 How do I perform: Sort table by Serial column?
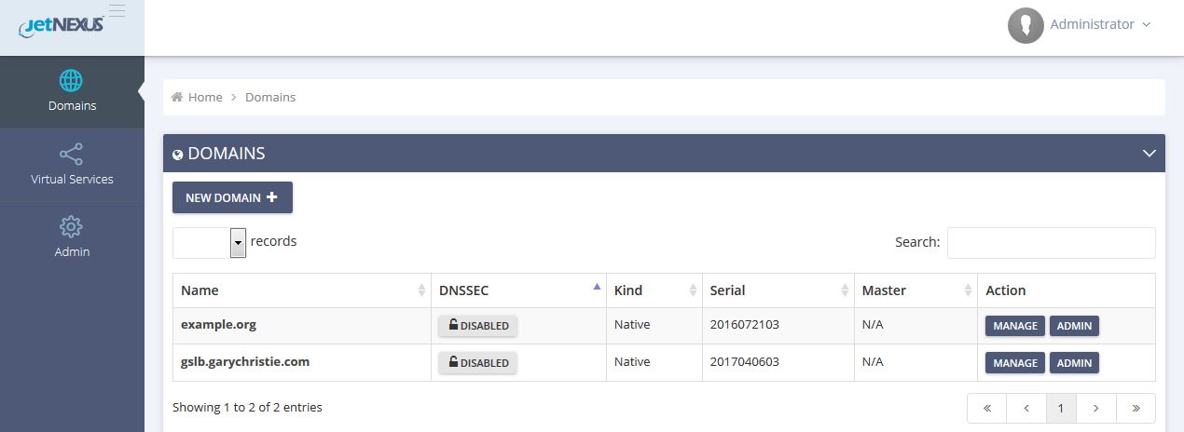[x=778, y=290]
